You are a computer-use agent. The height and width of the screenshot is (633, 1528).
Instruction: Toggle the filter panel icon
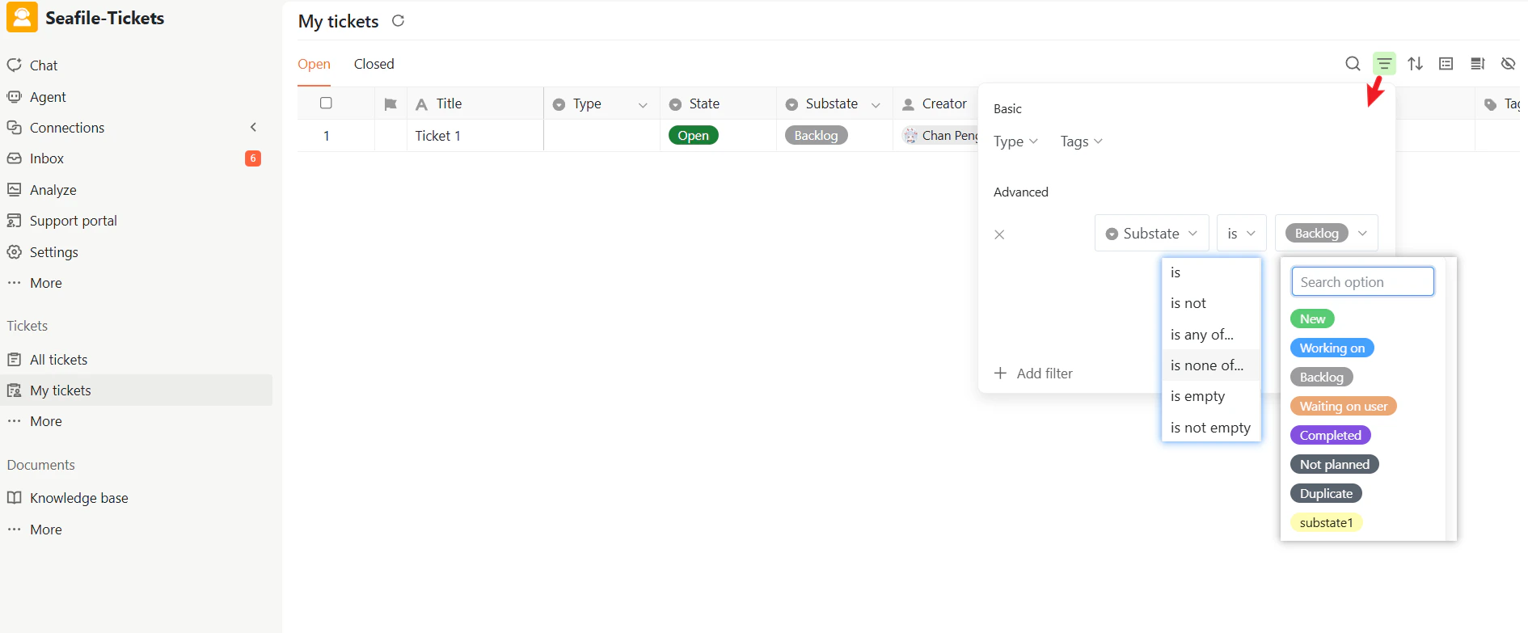click(x=1384, y=64)
